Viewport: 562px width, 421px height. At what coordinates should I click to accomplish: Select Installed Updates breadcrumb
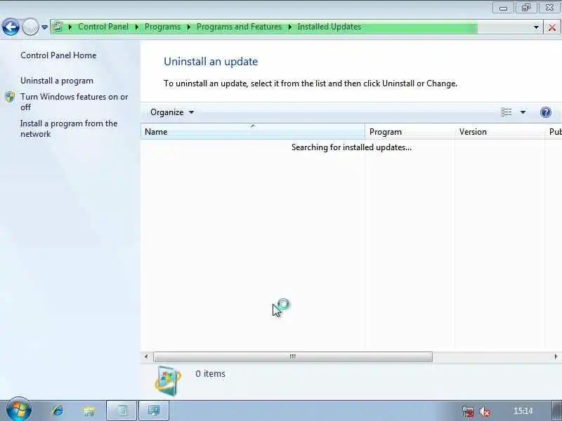[329, 27]
